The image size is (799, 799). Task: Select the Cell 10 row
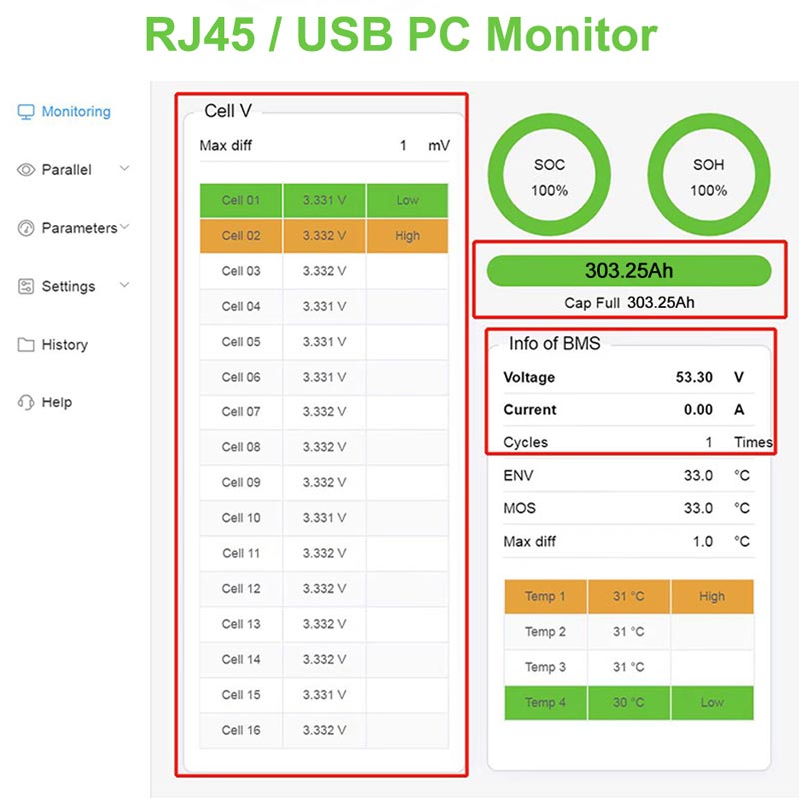pos(324,518)
